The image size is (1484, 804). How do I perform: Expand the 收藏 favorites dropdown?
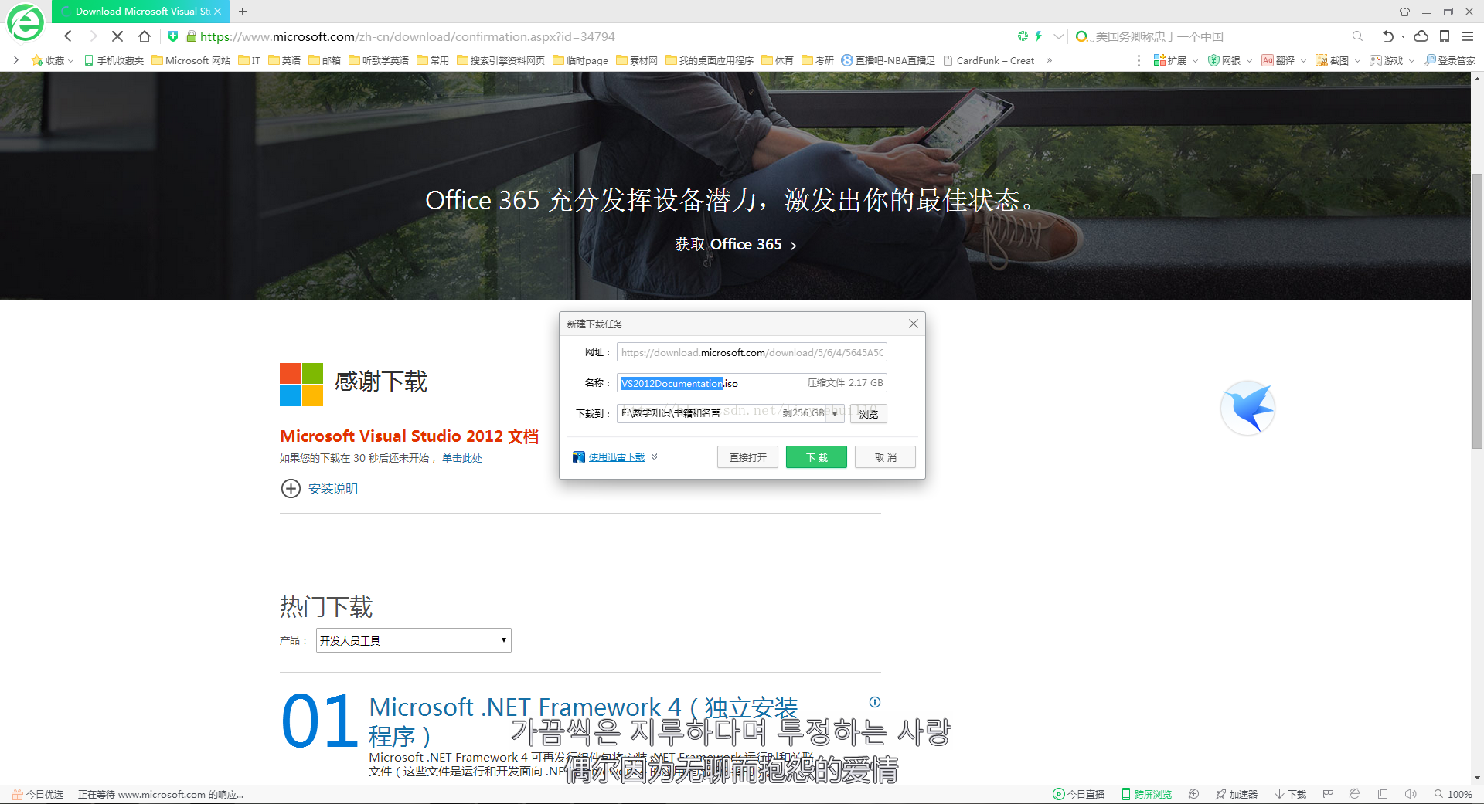click(x=70, y=60)
